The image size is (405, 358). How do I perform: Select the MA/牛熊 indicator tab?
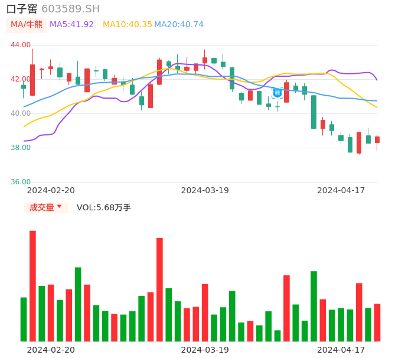27,25
